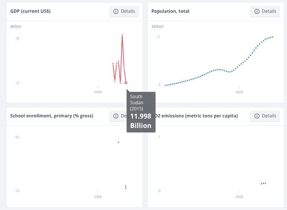
Task: Click the info icon beside CO2 emissions Details
Action: pyautogui.click(x=257, y=116)
